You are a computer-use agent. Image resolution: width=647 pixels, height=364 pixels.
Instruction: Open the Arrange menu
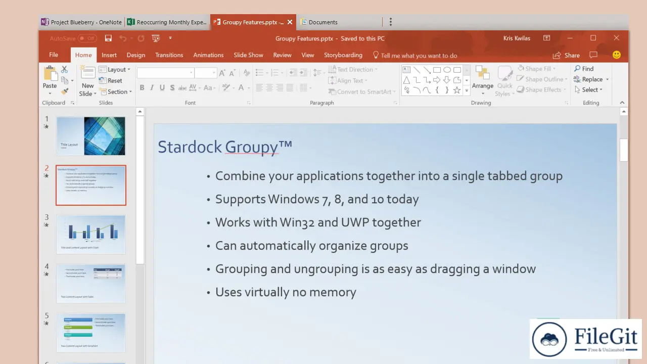[483, 80]
